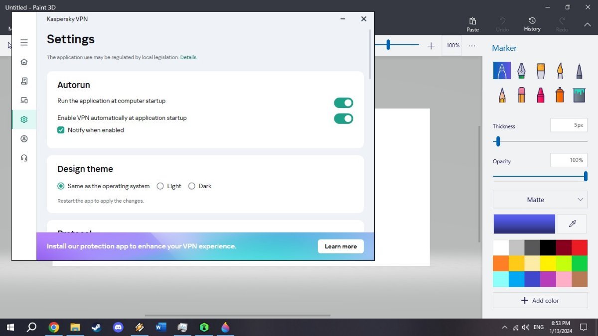This screenshot has width=598, height=336.
Task: Open History in Paint 3D
Action: [x=532, y=24]
